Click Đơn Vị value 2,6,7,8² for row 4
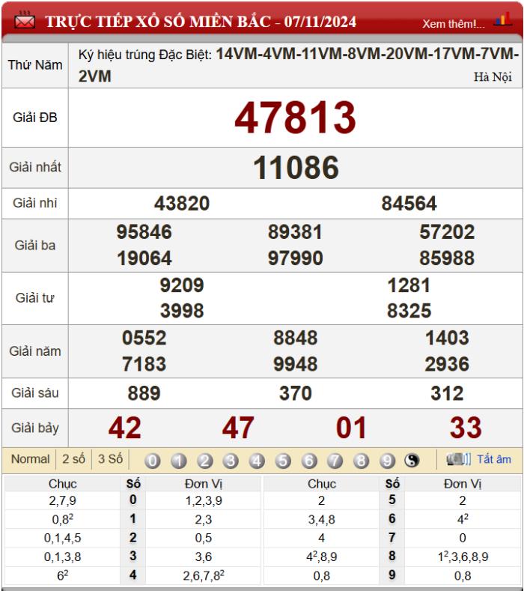Image resolution: width=524 pixels, height=591 pixels. coord(204,575)
